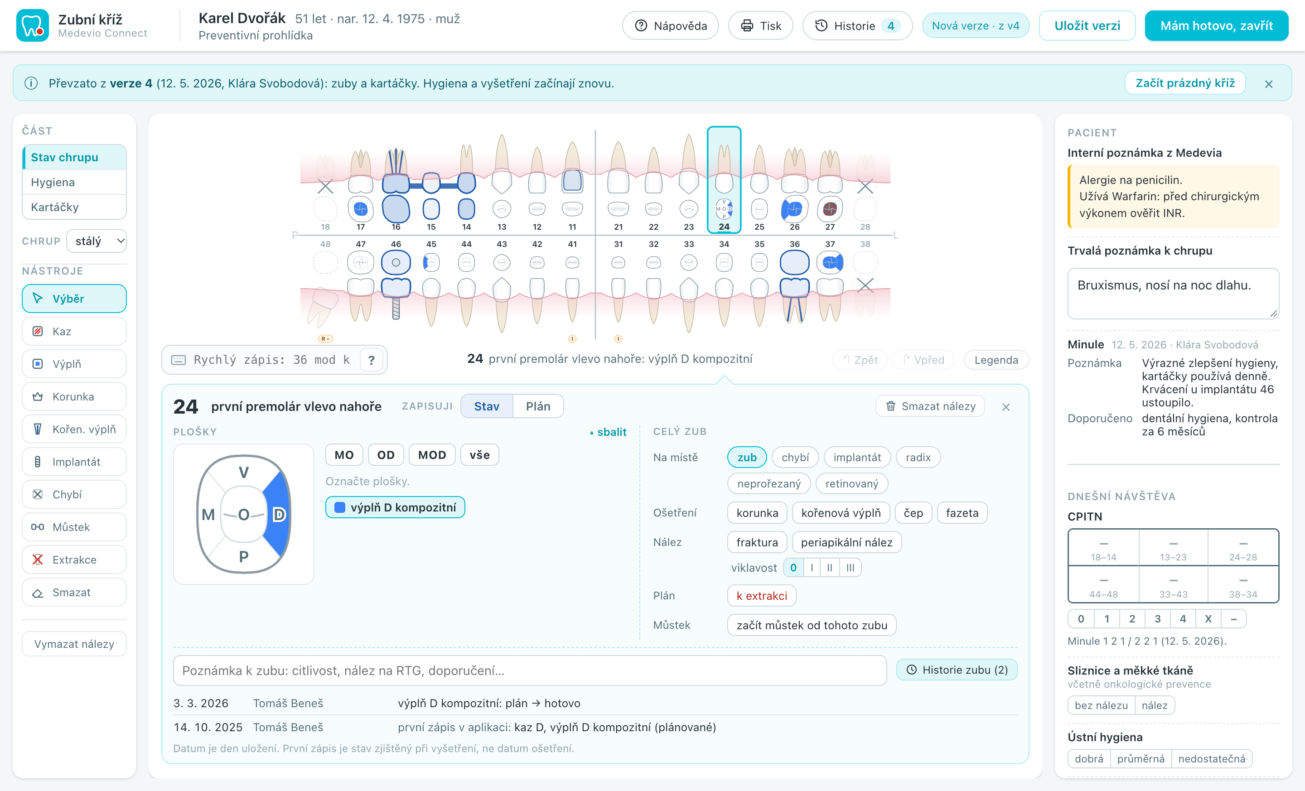
Task: Open 'Historie zubu (2)'
Action: [x=957, y=670]
